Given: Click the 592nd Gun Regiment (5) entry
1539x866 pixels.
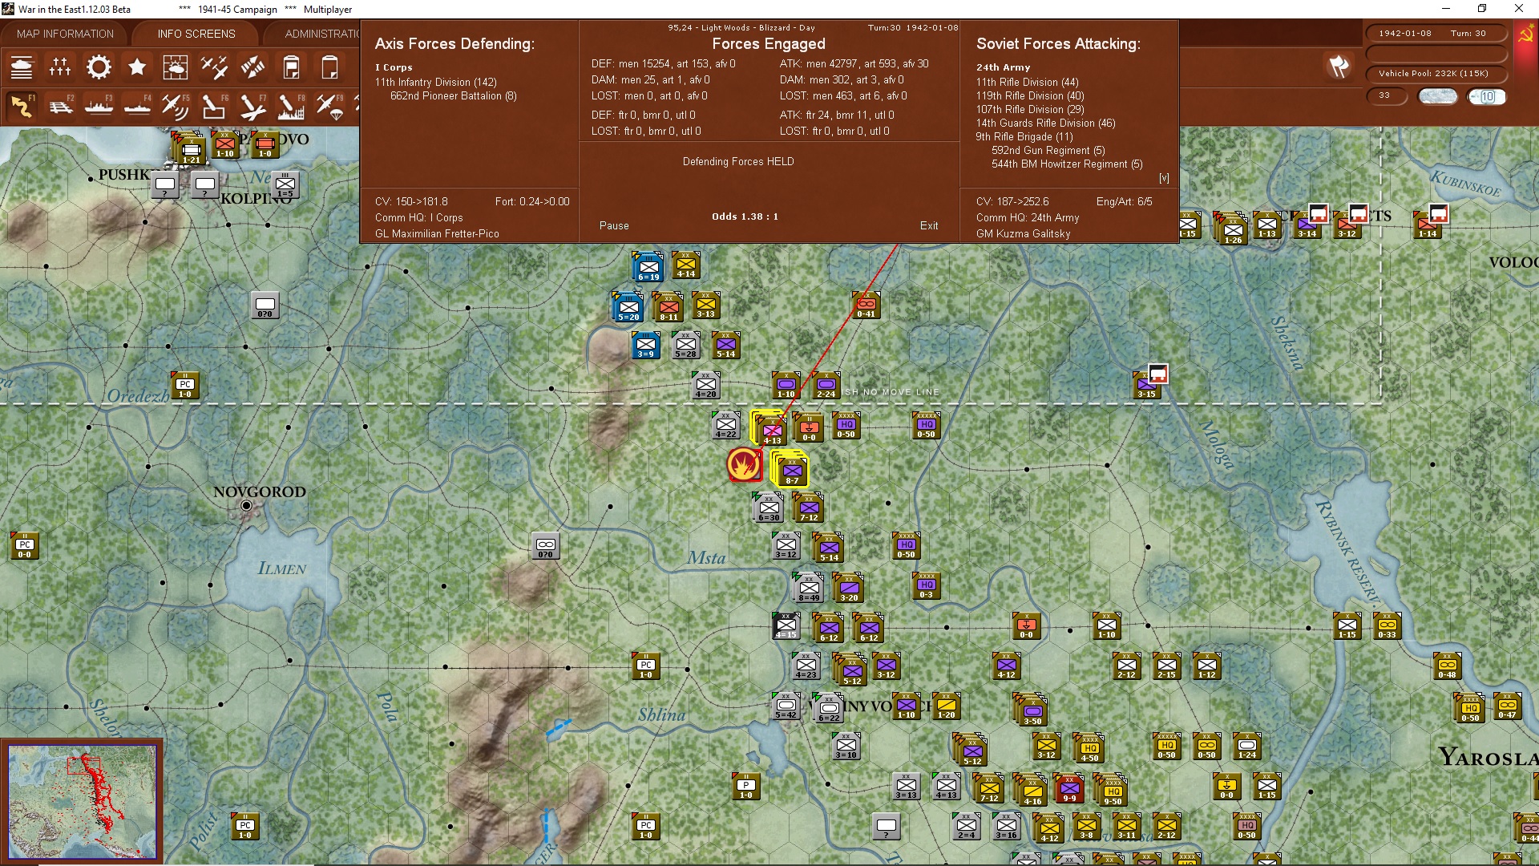Looking at the screenshot, I should (1048, 150).
